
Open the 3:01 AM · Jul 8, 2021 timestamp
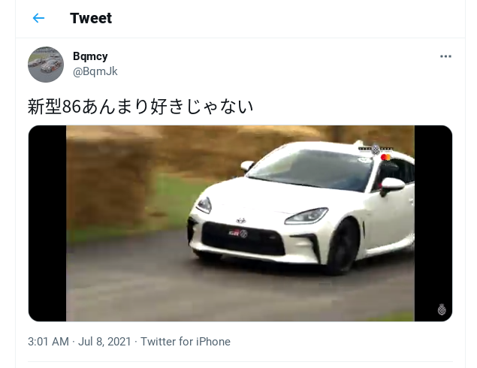80,342
